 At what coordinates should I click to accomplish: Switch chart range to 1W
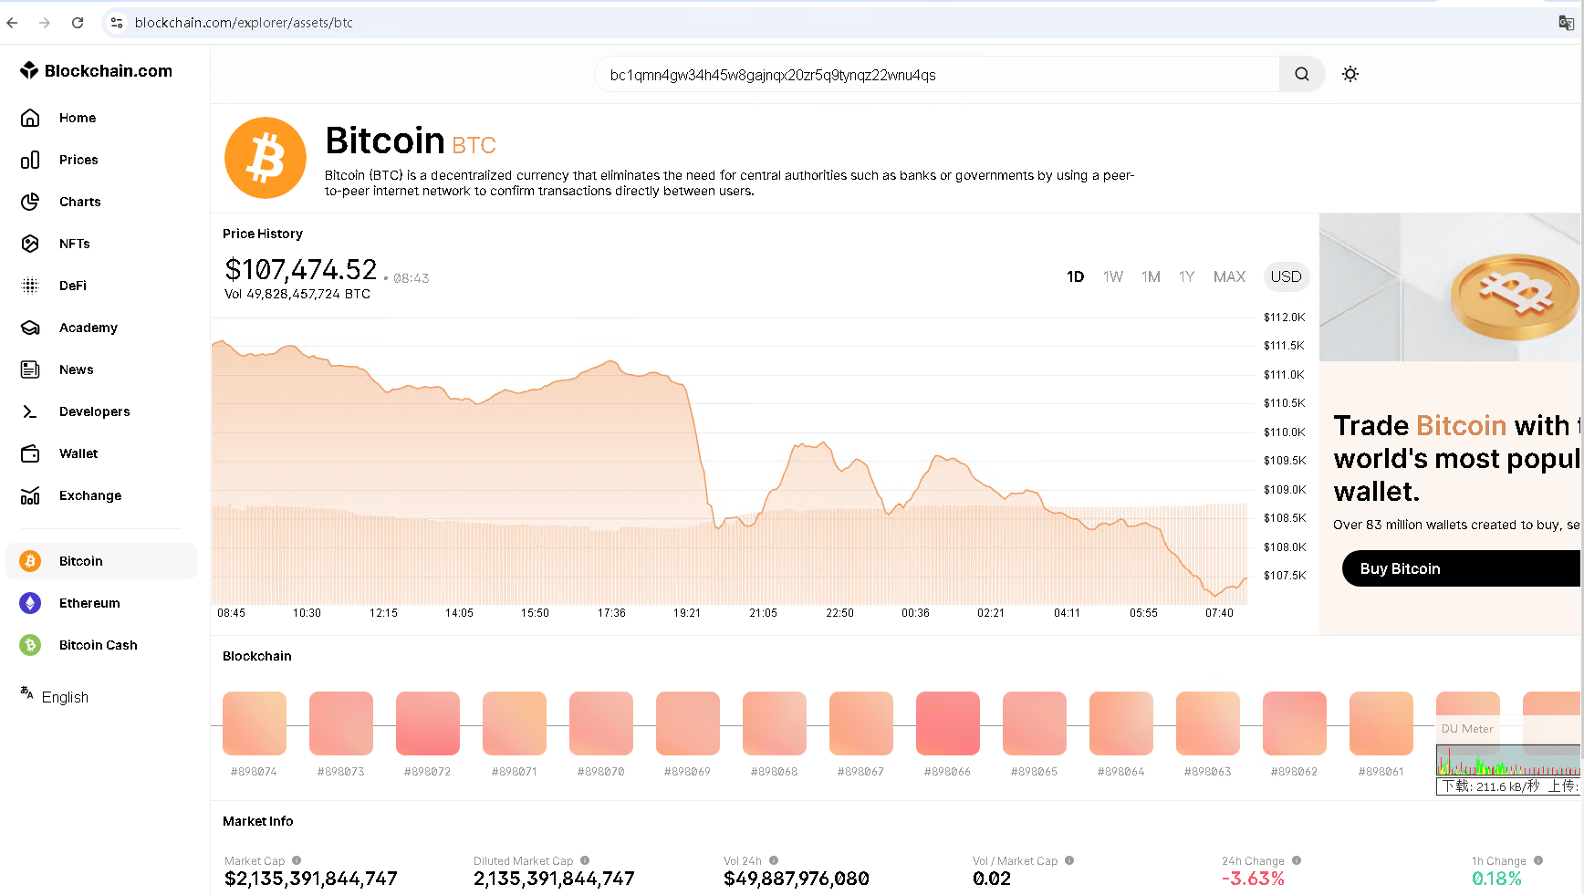click(x=1112, y=276)
